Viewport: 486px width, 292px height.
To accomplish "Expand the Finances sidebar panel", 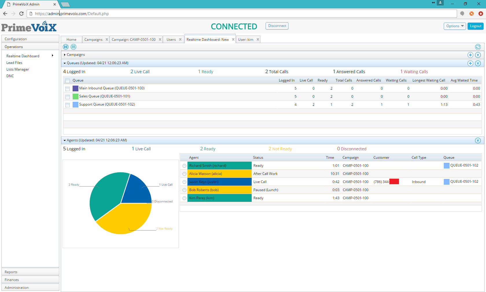I will pos(30,280).
